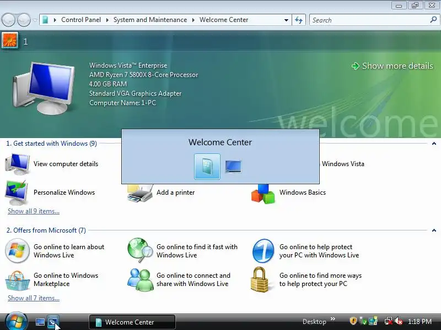
Task: Click the Personalize Windows icon
Action: pos(17,193)
